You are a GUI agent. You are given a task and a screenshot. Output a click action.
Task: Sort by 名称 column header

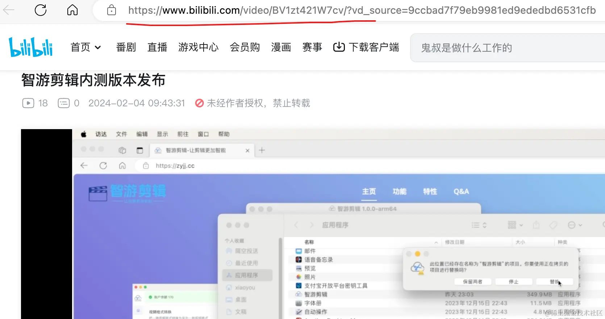tap(309, 242)
